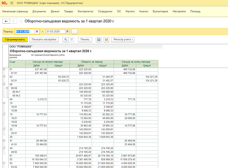This screenshot has width=228, height=168.
Task: Open the Сотрудники menu
Action: click(105, 11)
